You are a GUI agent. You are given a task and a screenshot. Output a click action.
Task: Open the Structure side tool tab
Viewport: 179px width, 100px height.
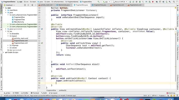click(1, 59)
